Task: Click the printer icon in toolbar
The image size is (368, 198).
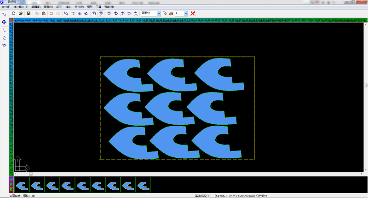Action: (x=171, y=13)
